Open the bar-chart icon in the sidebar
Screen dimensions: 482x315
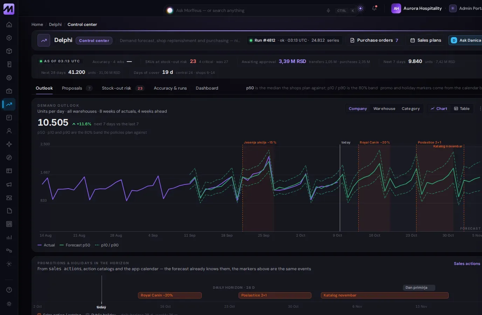coord(9,237)
